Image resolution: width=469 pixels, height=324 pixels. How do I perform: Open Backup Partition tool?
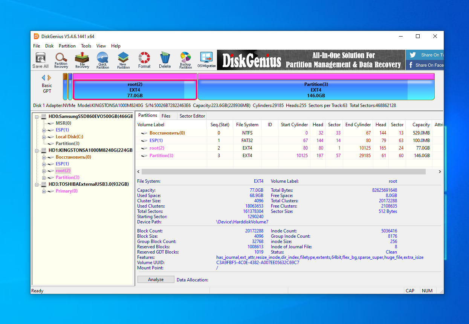pyautogui.click(x=185, y=60)
